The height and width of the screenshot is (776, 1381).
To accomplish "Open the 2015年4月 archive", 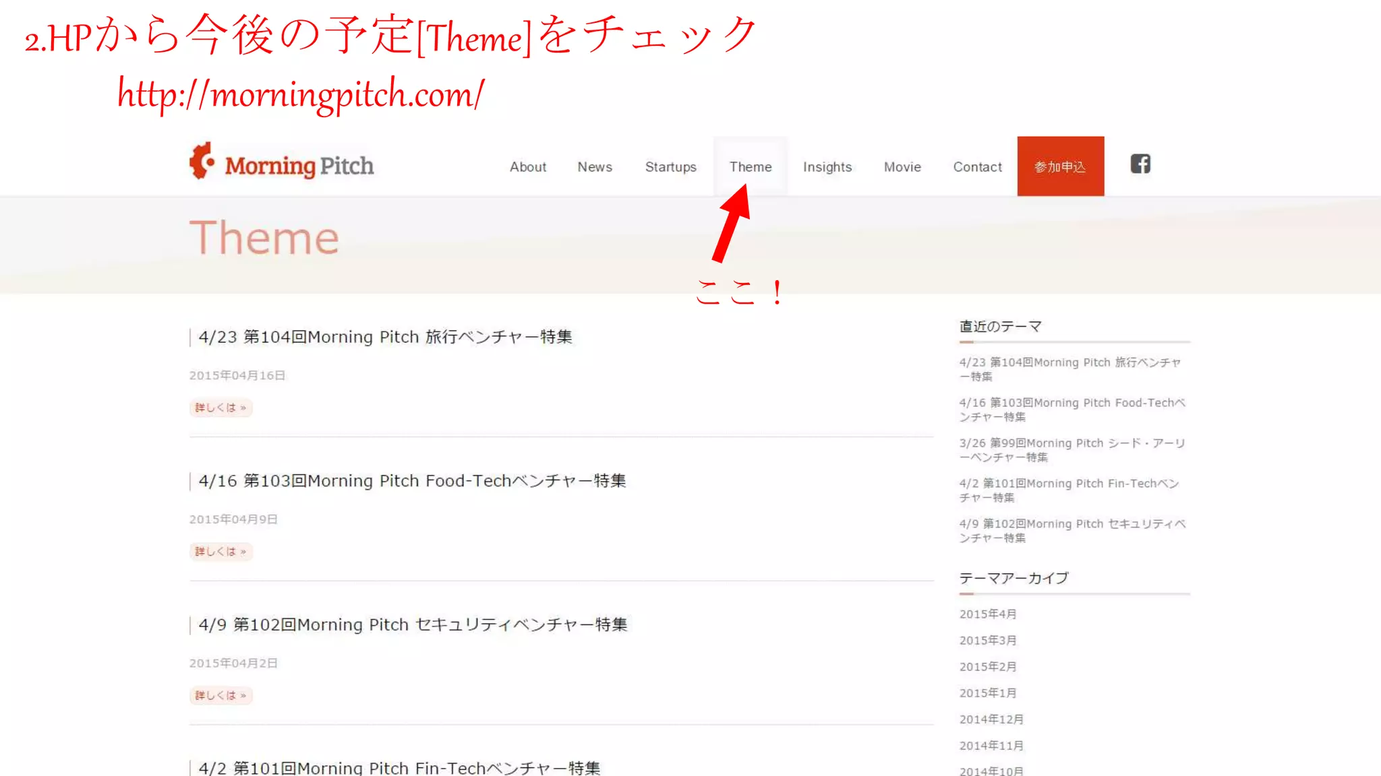I will 988,614.
